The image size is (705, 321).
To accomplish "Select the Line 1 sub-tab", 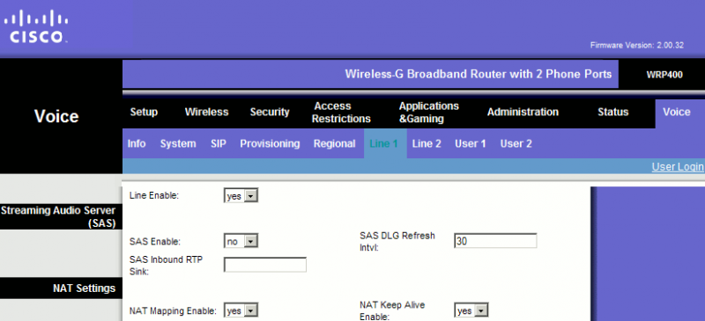I will click(x=385, y=143).
